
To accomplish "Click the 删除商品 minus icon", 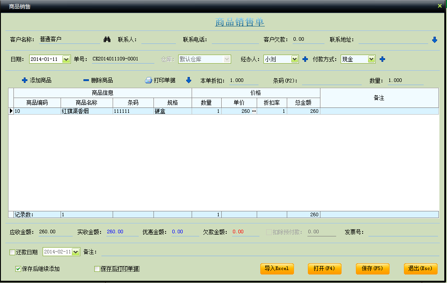I will [86, 81].
